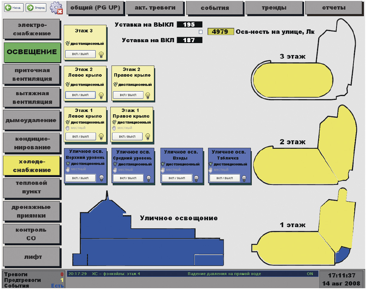Select местный mode for Уличное осв. Верхний уровень
This screenshot has height=290, width=366.
(68, 169)
